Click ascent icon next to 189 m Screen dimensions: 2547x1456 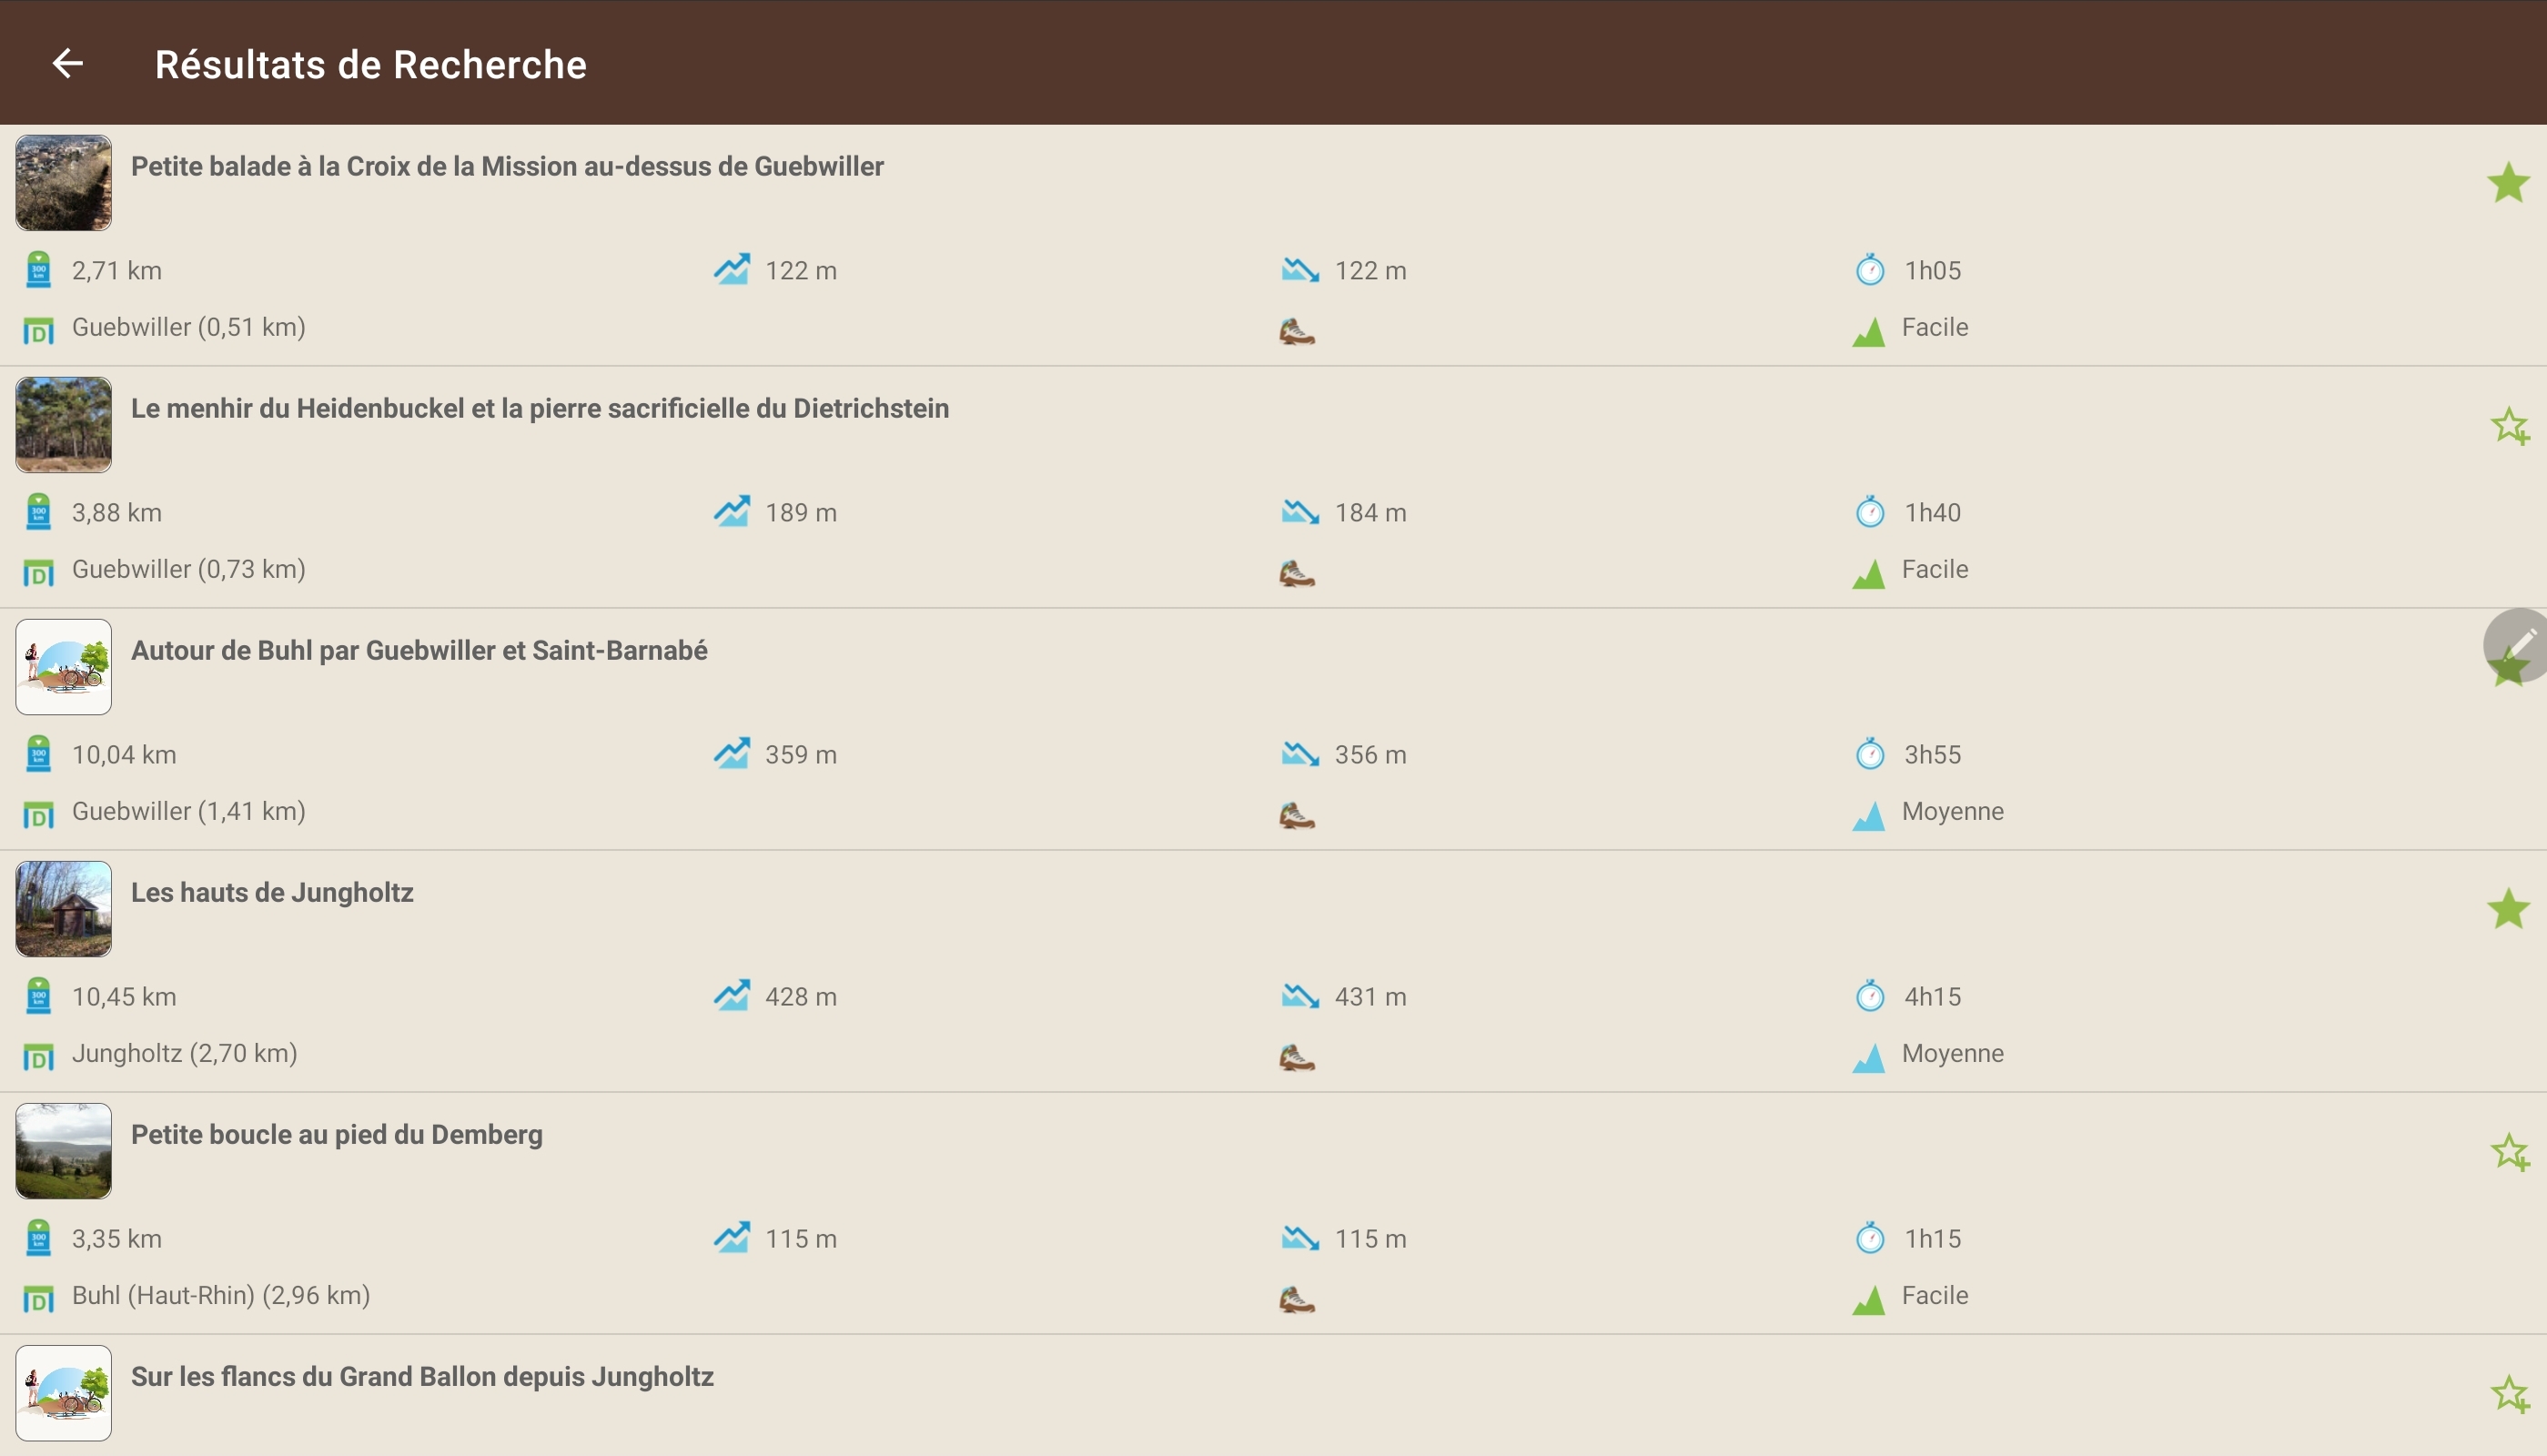(x=731, y=511)
